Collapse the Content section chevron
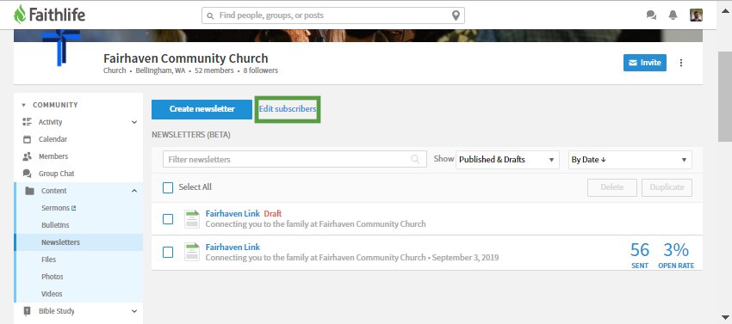This screenshot has width=732, height=324. 134,191
